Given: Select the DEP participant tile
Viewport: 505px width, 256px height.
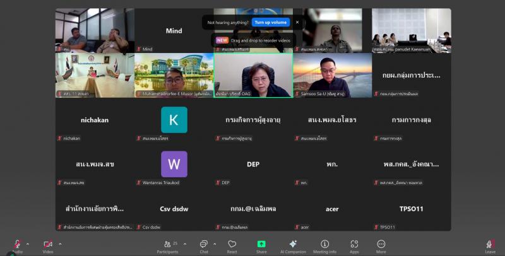Looking at the screenshot, I should click(253, 164).
